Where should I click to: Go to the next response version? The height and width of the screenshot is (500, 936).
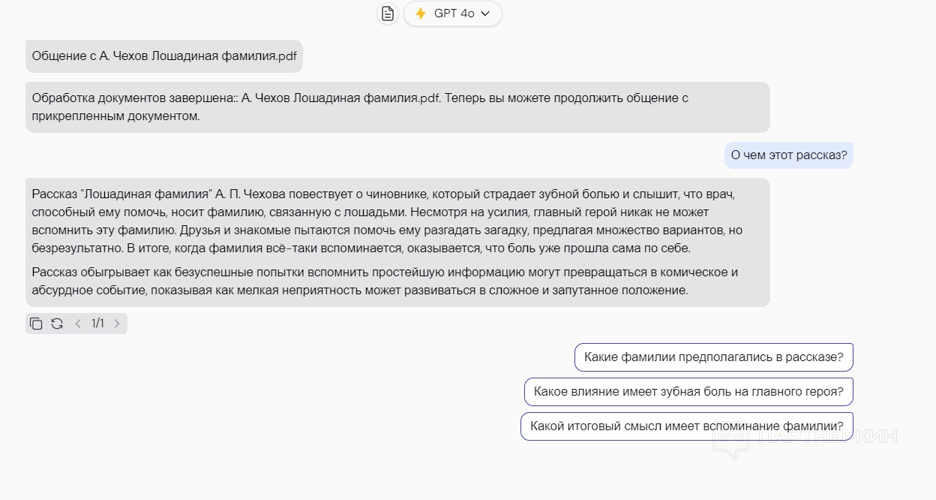(x=117, y=324)
